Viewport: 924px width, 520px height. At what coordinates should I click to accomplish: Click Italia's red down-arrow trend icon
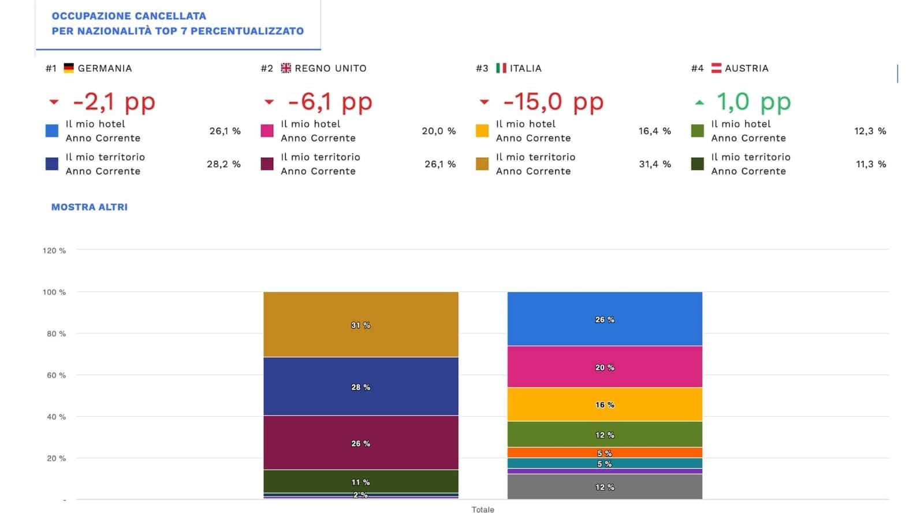click(x=485, y=102)
